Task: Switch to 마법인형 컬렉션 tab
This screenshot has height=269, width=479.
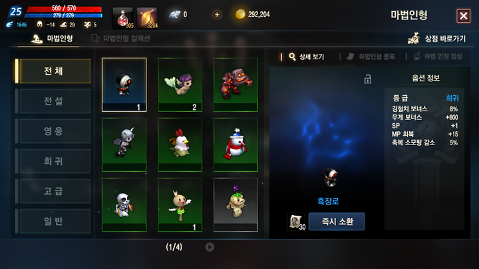Action: (x=120, y=39)
